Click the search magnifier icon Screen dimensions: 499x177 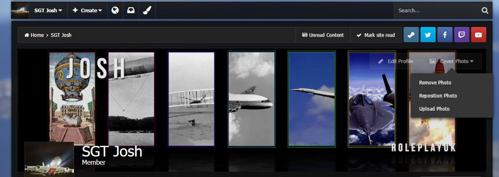coord(485,11)
